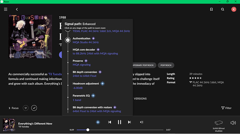This screenshot has height=134, width=240.
Task: Open the 'Til Tuesday artist link in review
Action: 55,74
